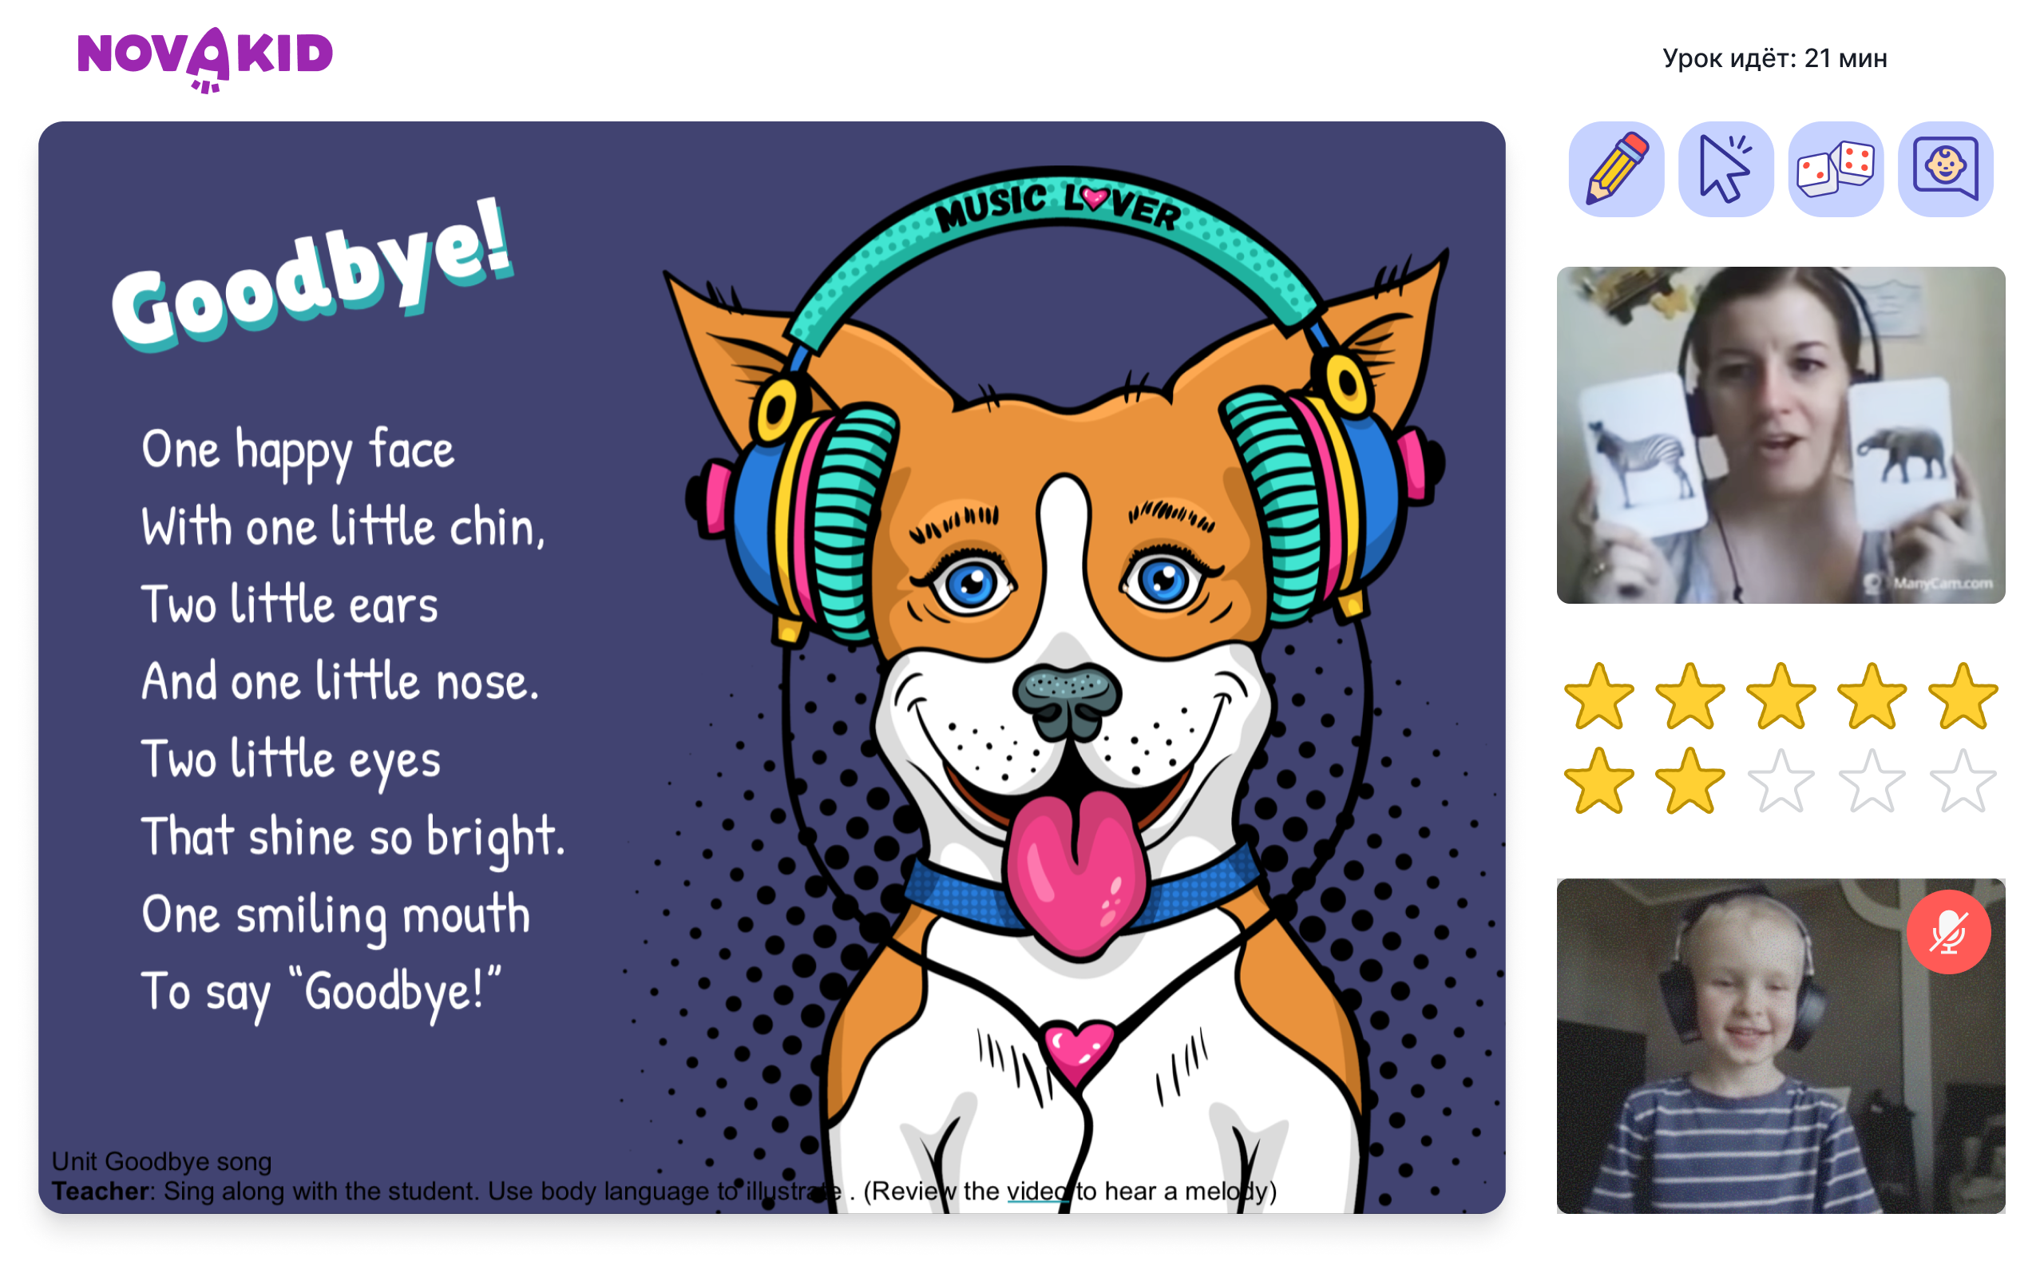Viewport: 2044px width, 1265px height.
Task: Click the Novakid logo
Action: coord(205,58)
